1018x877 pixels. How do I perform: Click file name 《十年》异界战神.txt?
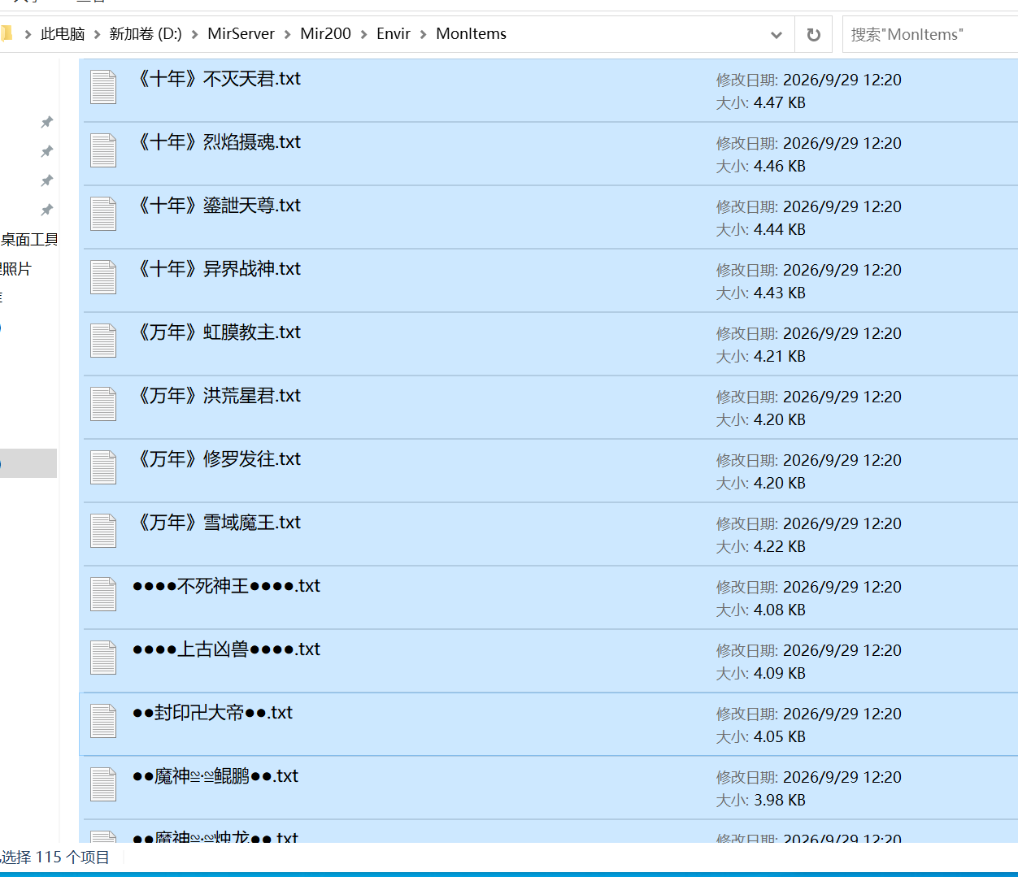click(x=217, y=269)
